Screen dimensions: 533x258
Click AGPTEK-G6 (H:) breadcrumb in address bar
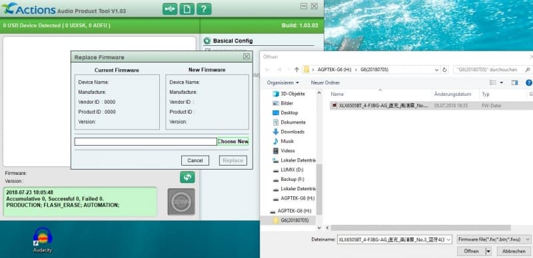tap(334, 70)
